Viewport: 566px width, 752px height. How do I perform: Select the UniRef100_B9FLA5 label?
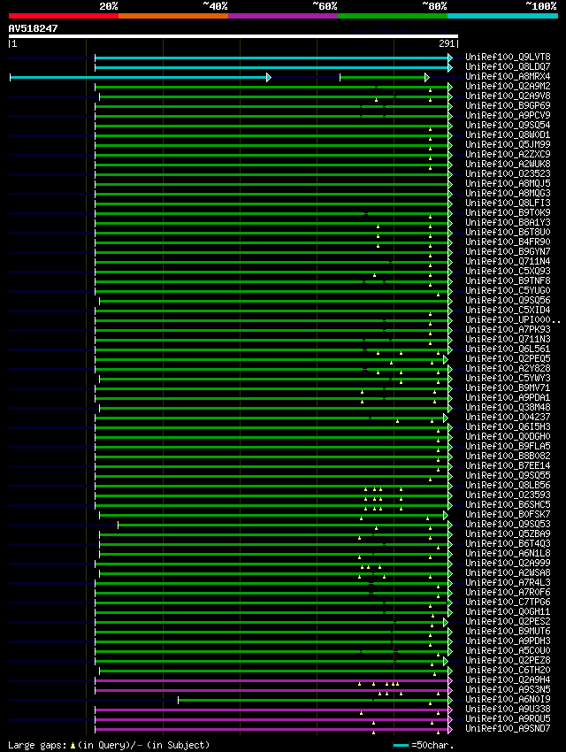pyautogui.click(x=508, y=447)
